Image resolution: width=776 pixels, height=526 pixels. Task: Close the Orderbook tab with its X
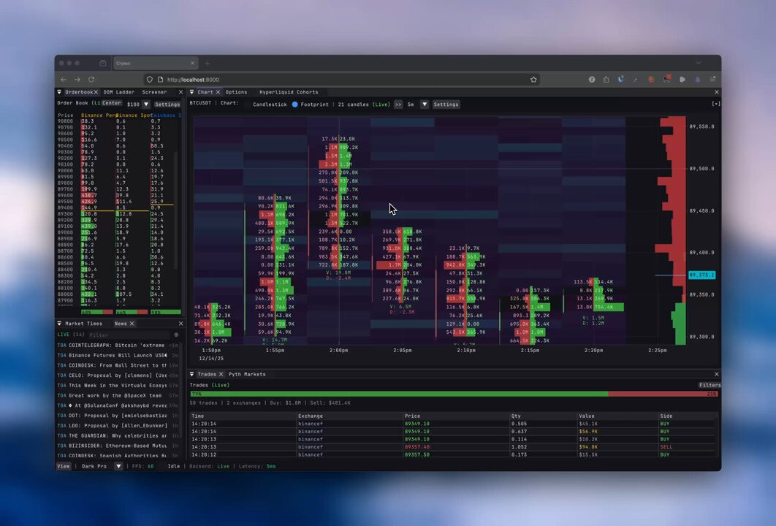pos(96,92)
